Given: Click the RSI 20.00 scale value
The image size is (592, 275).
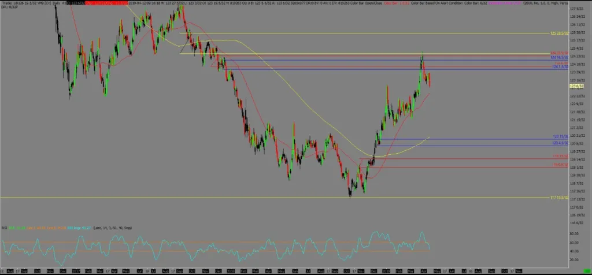Looking at the screenshot, I should (575, 260).
